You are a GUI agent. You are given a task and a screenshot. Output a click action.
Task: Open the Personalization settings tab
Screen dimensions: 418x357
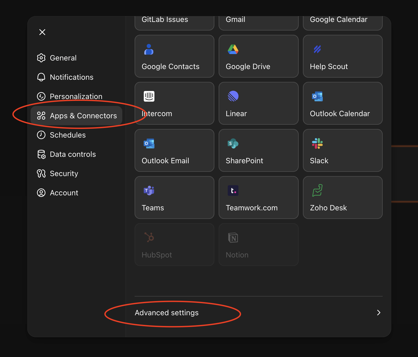tap(76, 96)
